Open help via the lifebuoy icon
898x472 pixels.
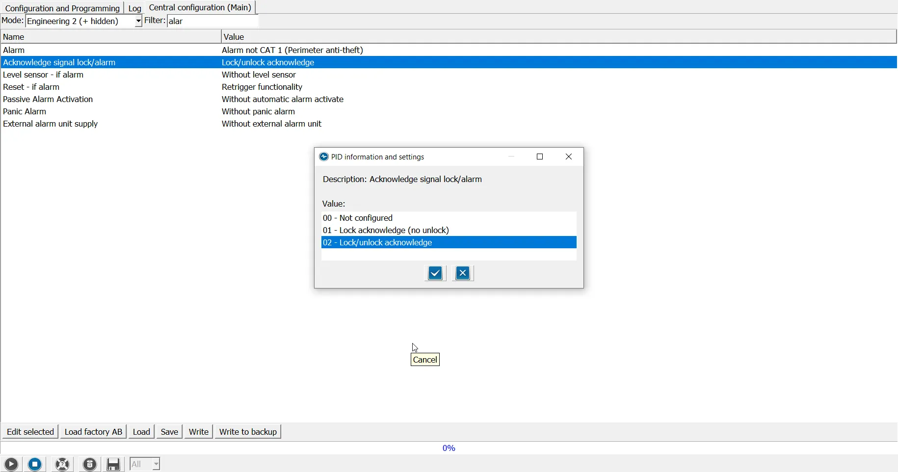[63, 464]
